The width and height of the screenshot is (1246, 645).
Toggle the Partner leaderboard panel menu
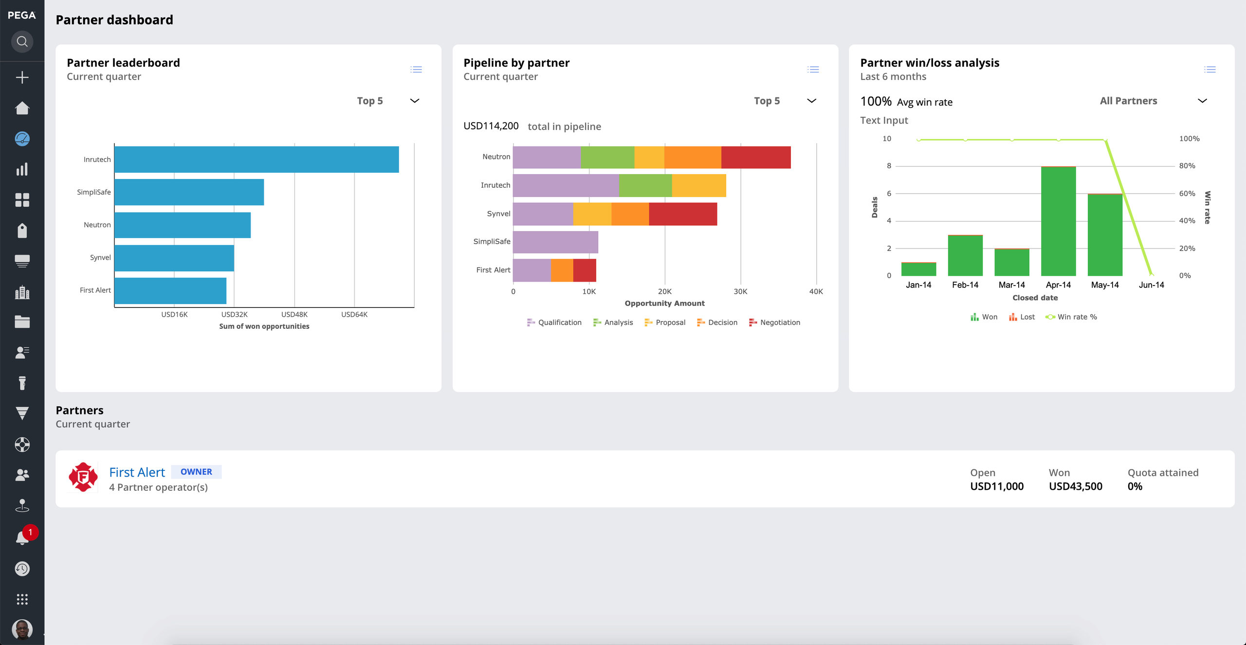pos(417,69)
